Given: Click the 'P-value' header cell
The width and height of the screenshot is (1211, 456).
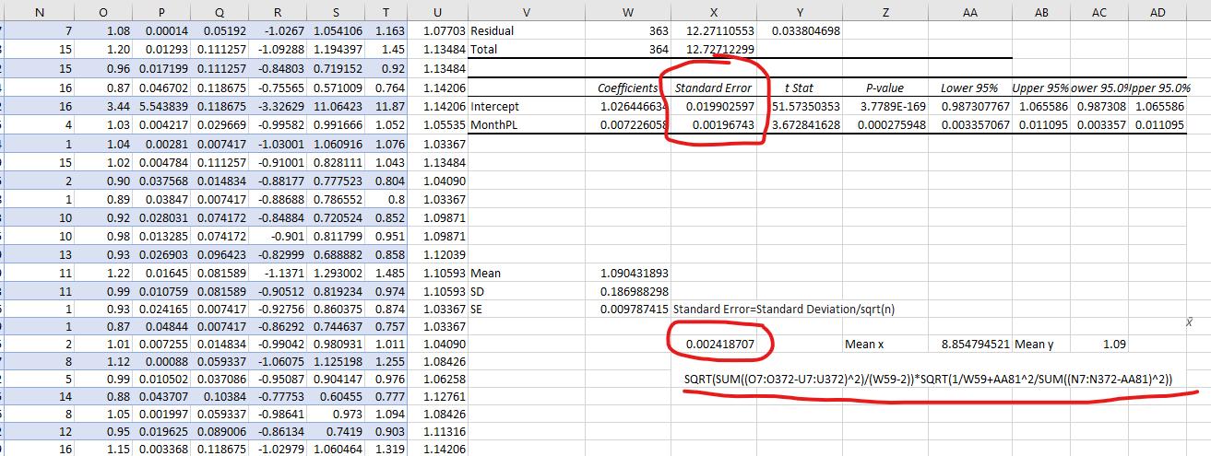Looking at the screenshot, I should [x=885, y=88].
